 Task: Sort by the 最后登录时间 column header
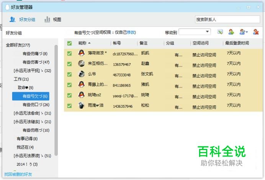point(237,43)
